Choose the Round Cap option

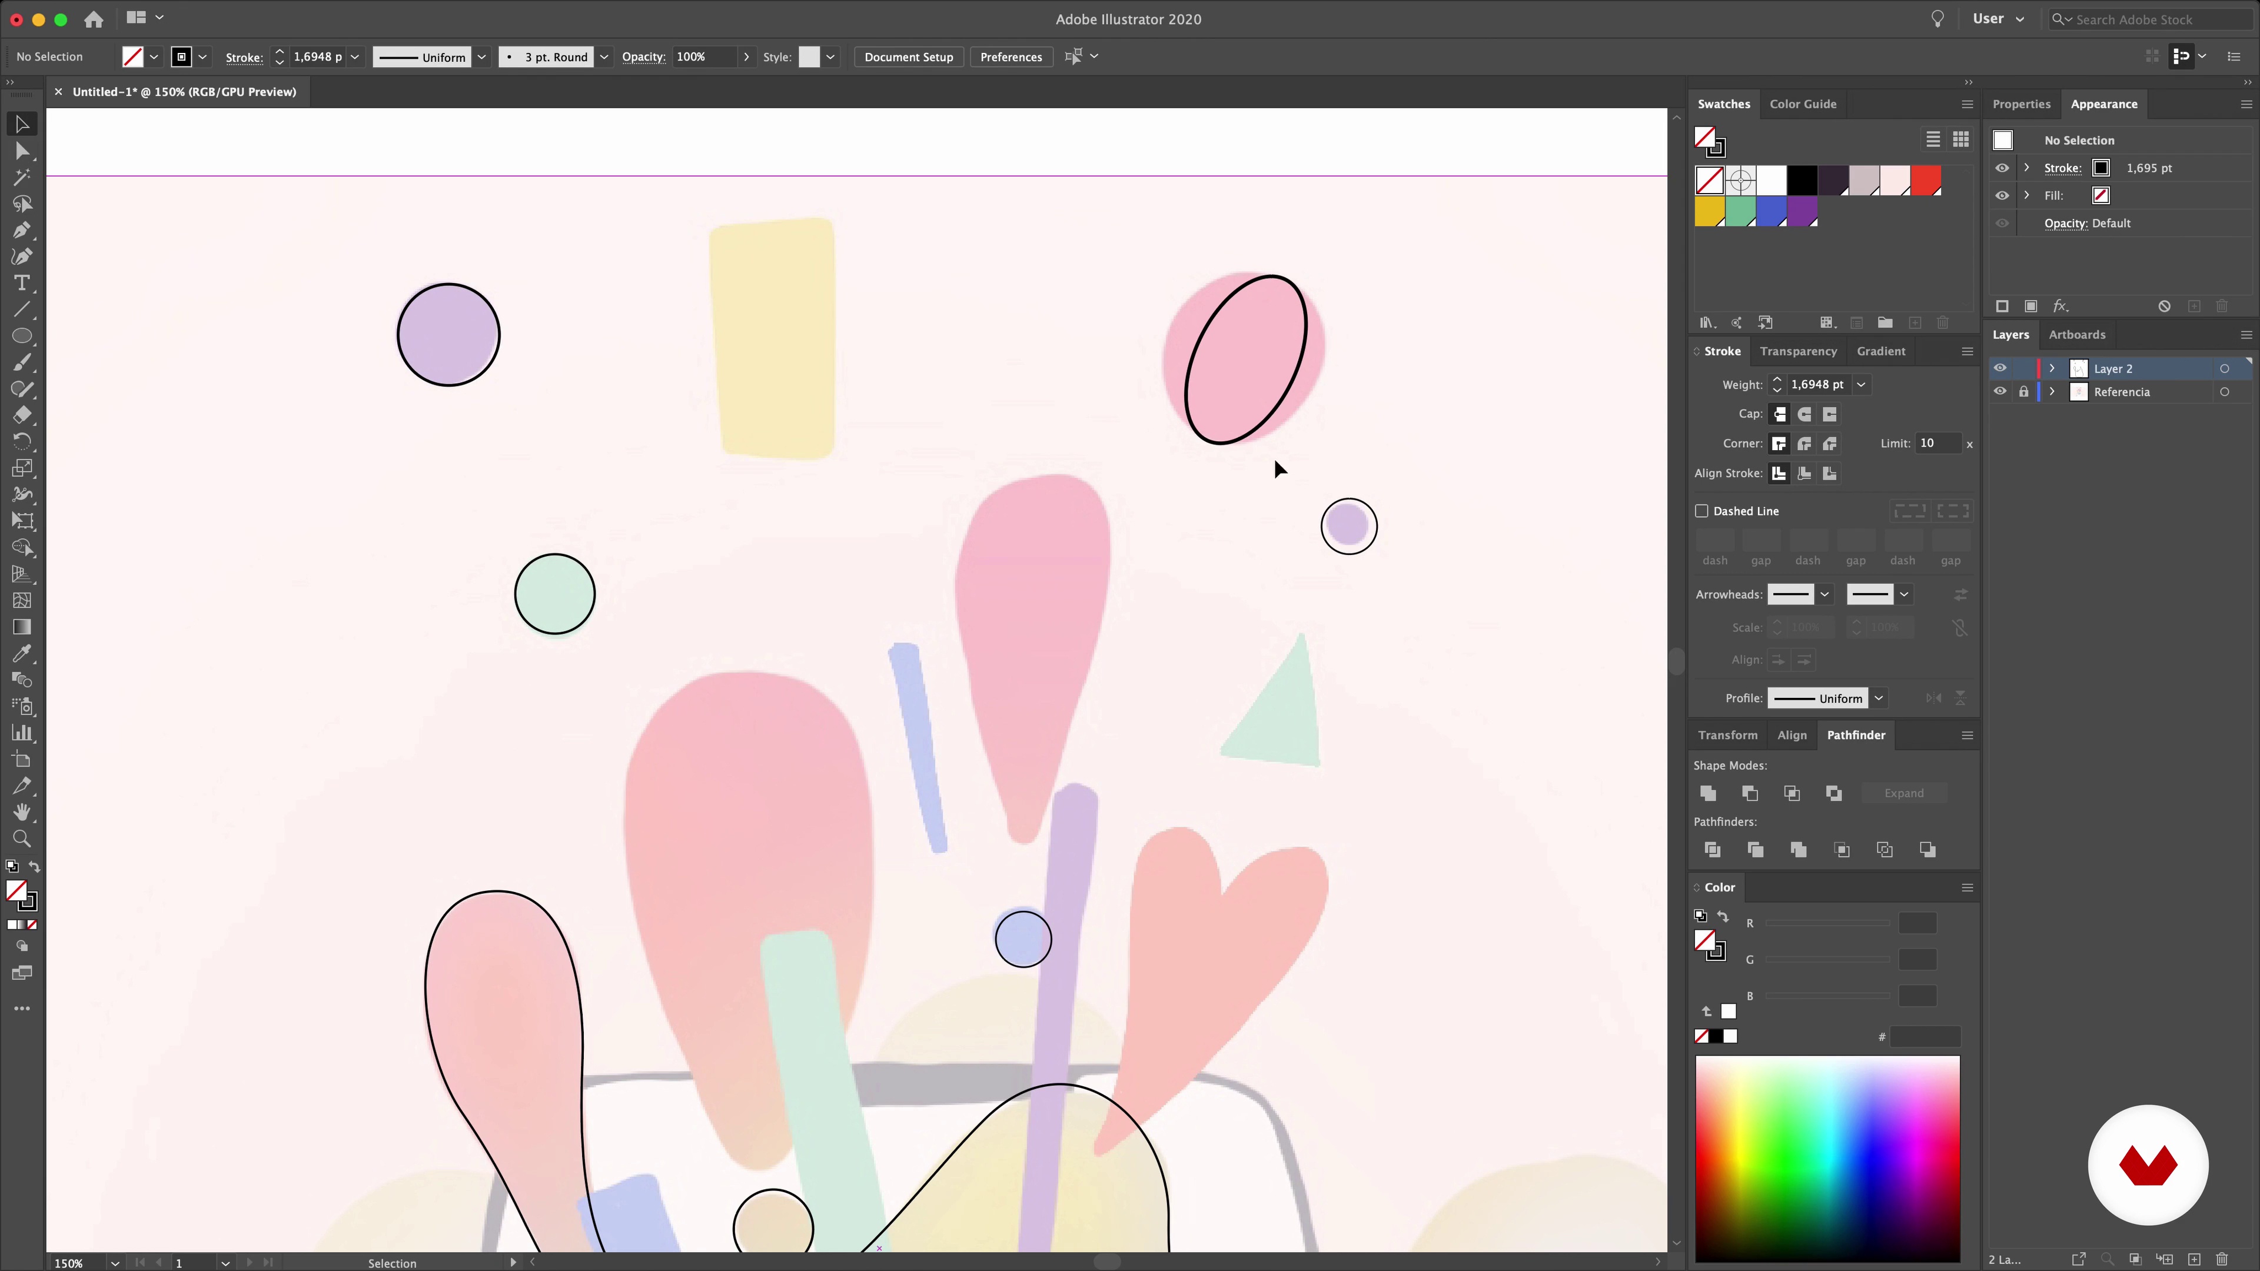1804,414
